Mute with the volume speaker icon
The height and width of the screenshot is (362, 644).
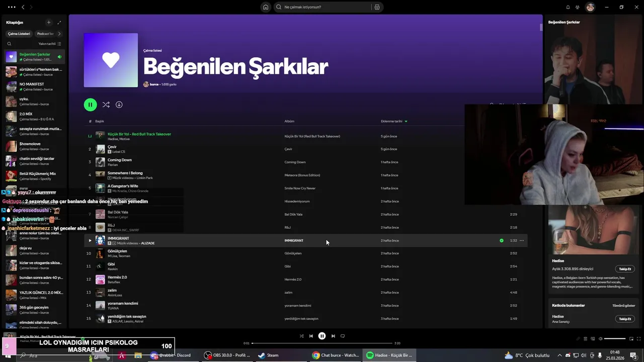pyautogui.click(x=600, y=338)
